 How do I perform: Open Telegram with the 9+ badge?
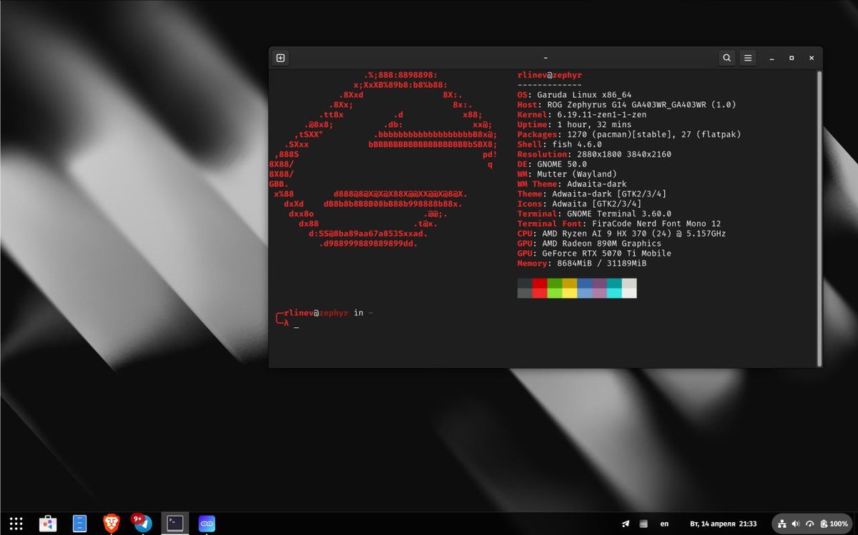(x=142, y=524)
